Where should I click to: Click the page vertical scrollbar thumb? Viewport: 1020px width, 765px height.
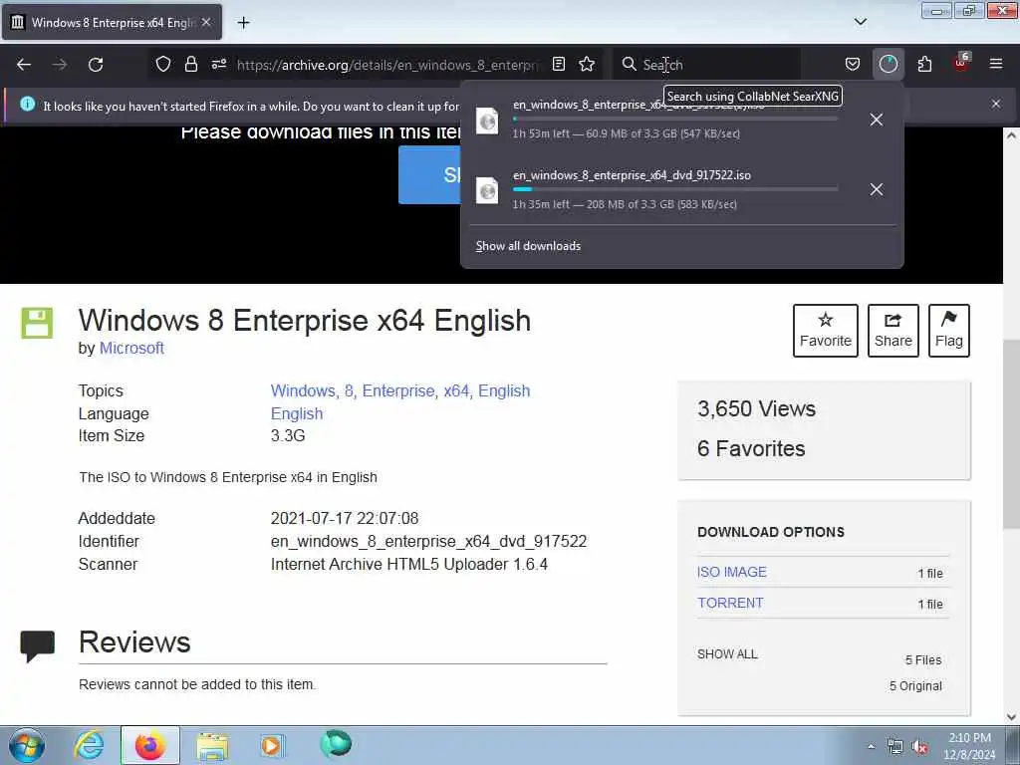(x=1012, y=434)
